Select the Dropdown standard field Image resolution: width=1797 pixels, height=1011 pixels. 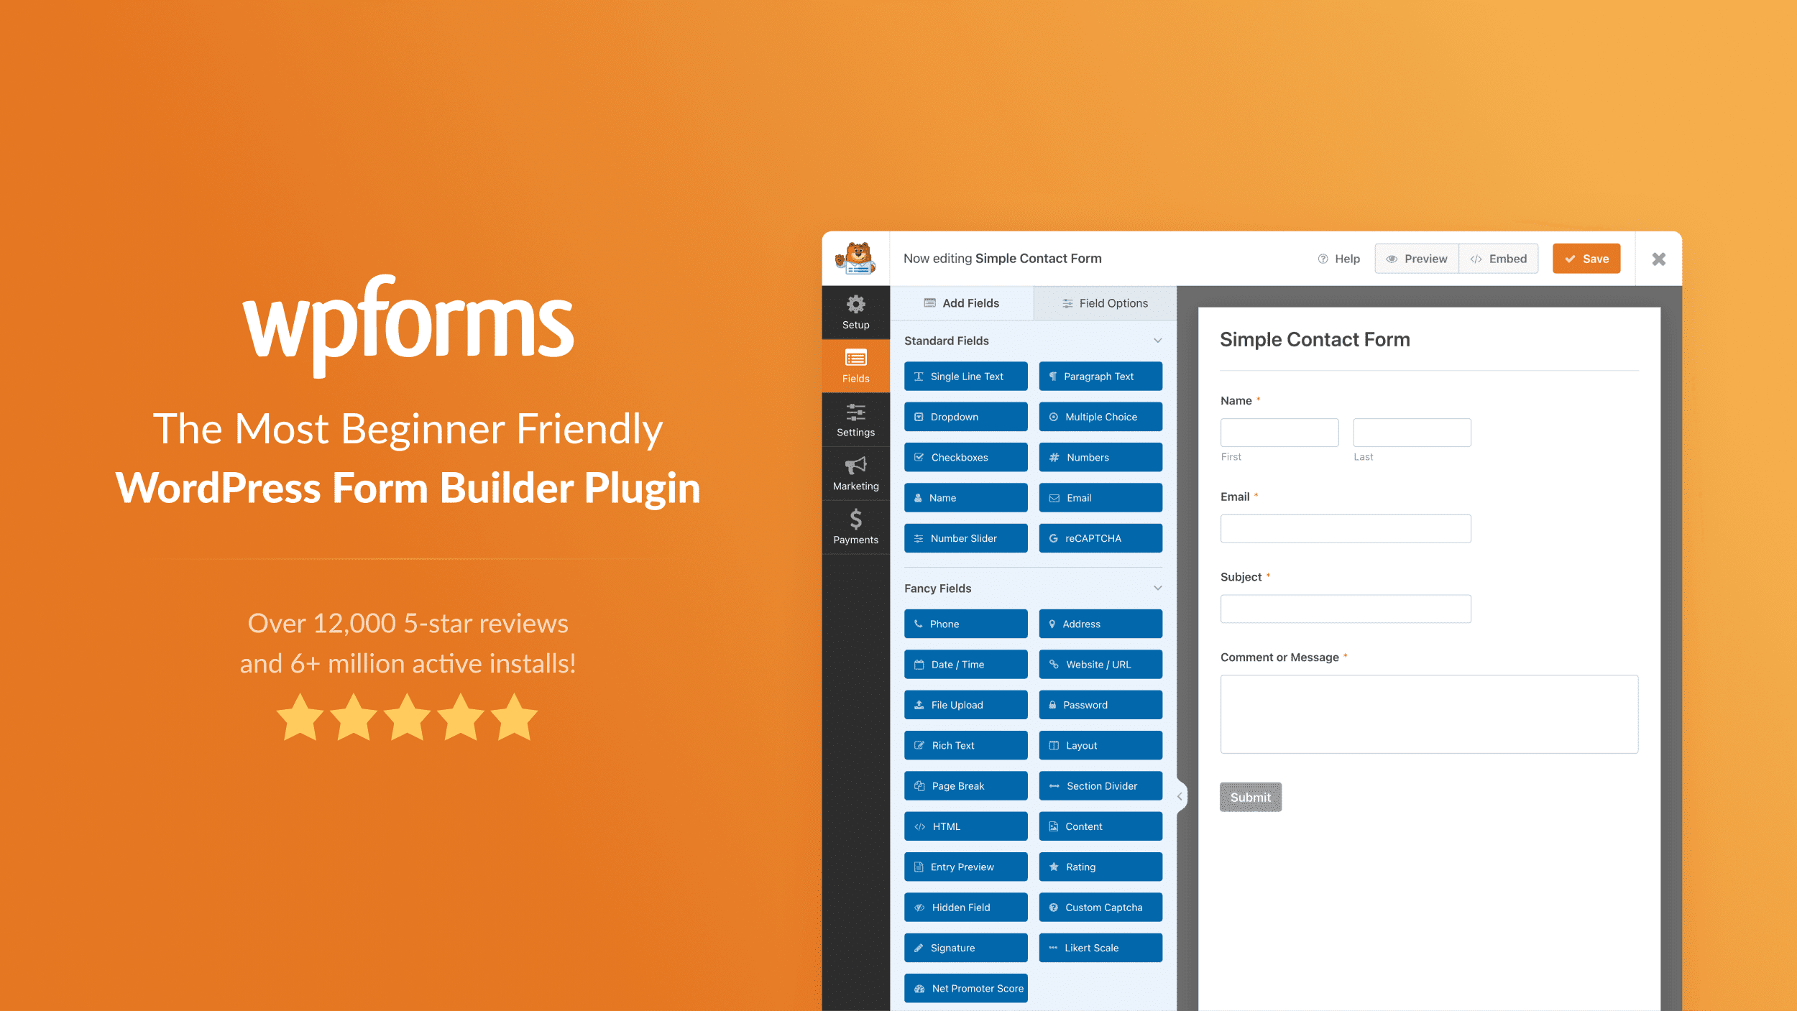(x=965, y=416)
